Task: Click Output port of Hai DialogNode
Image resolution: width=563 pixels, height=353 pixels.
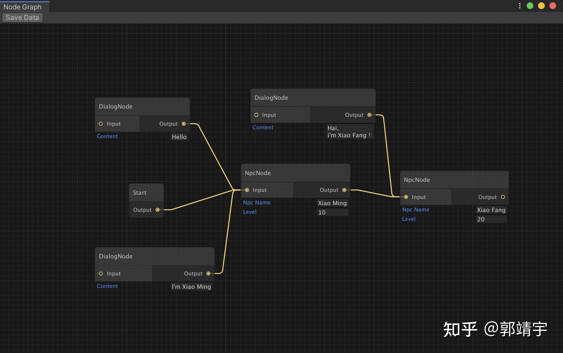Action: click(x=370, y=115)
